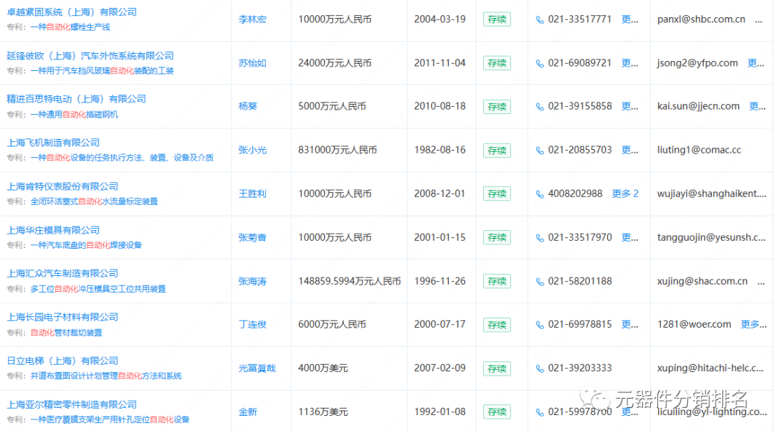Expand more emails after 1281@woer.com

pyautogui.click(x=754, y=324)
